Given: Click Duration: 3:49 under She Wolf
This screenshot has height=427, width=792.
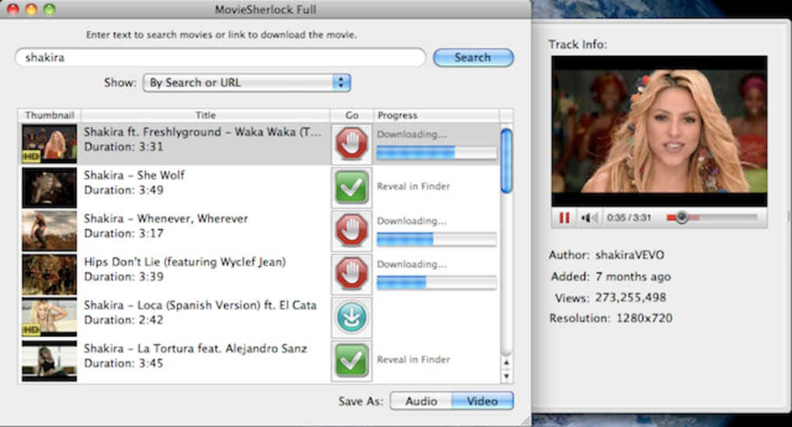Looking at the screenshot, I should (x=123, y=190).
